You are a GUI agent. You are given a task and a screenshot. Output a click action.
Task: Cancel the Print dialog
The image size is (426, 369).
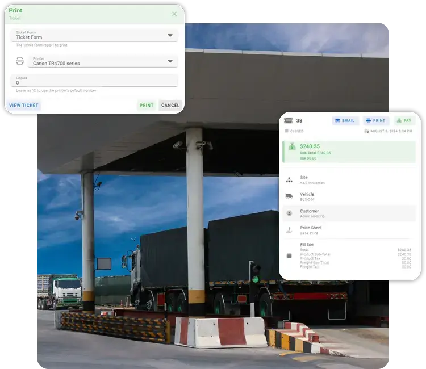pos(170,105)
